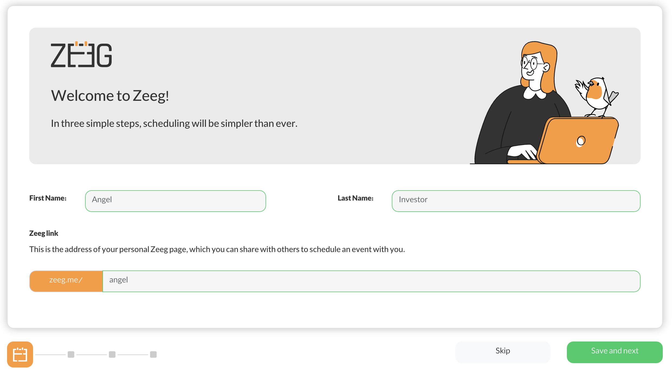672x374 pixels.
Task: Click the Zeeg link section label
Action: (44, 233)
